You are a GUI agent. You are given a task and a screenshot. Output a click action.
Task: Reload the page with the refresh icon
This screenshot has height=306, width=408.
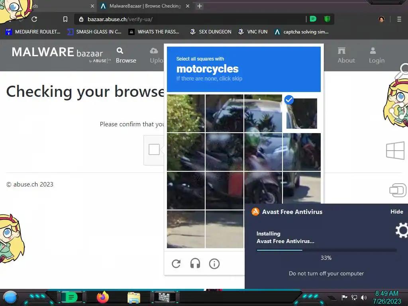(x=34, y=19)
